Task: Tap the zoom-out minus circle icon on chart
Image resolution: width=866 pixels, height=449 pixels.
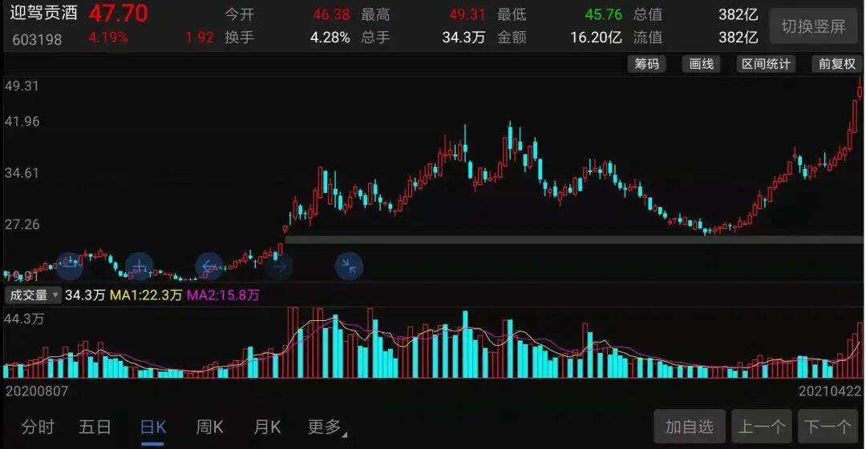Action: click(x=69, y=267)
